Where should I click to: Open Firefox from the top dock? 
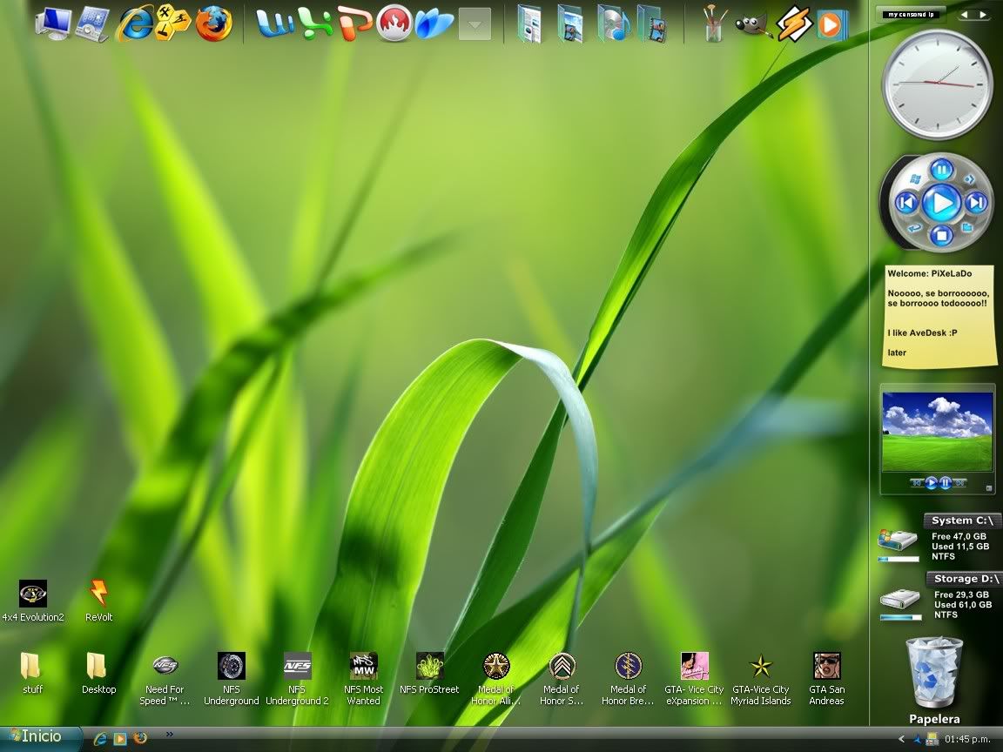click(x=213, y=23)
